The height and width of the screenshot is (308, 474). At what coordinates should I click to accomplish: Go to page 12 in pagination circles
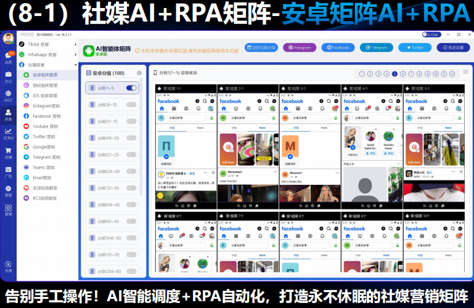coord(452,74)
